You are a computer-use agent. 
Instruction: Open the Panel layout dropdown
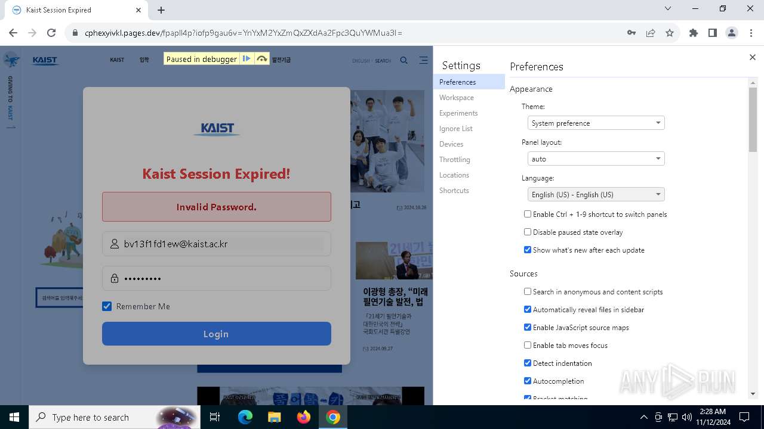[x=596, y=158]
